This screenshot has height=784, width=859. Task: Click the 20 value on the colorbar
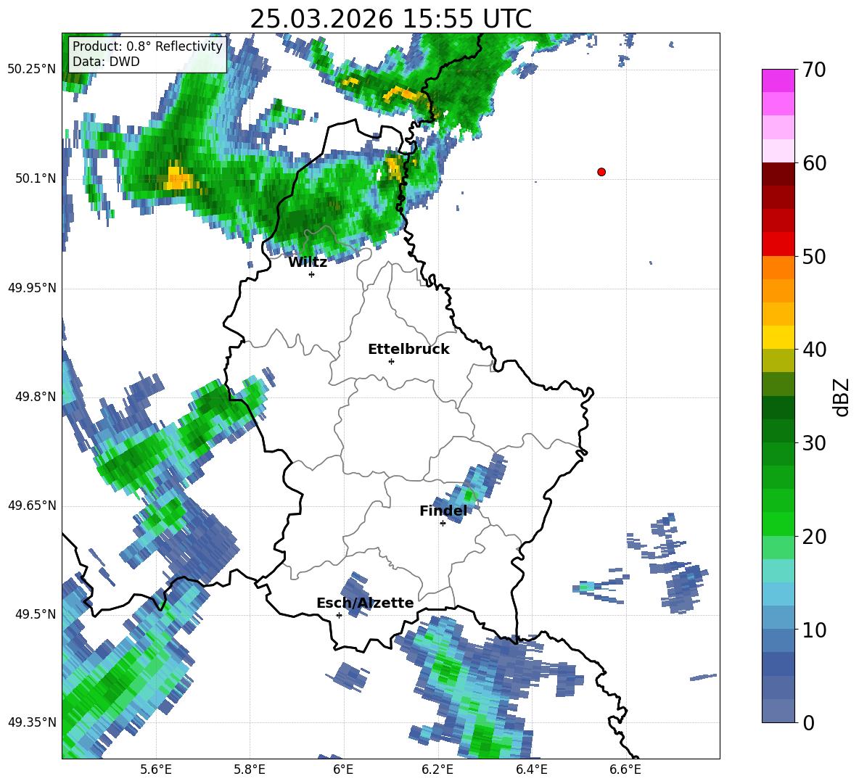pyautogui.click(x=813, y=537)
